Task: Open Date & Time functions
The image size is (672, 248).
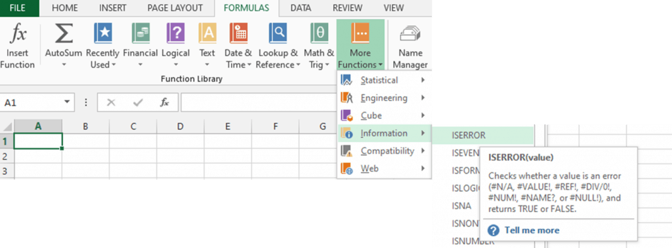Action: (x=238, y=46)
